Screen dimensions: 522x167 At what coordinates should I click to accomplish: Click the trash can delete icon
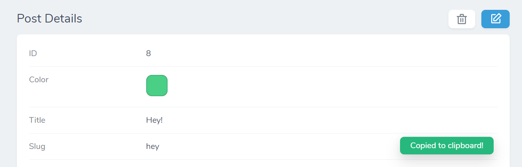pyautogui.click(x=462, y=19)
